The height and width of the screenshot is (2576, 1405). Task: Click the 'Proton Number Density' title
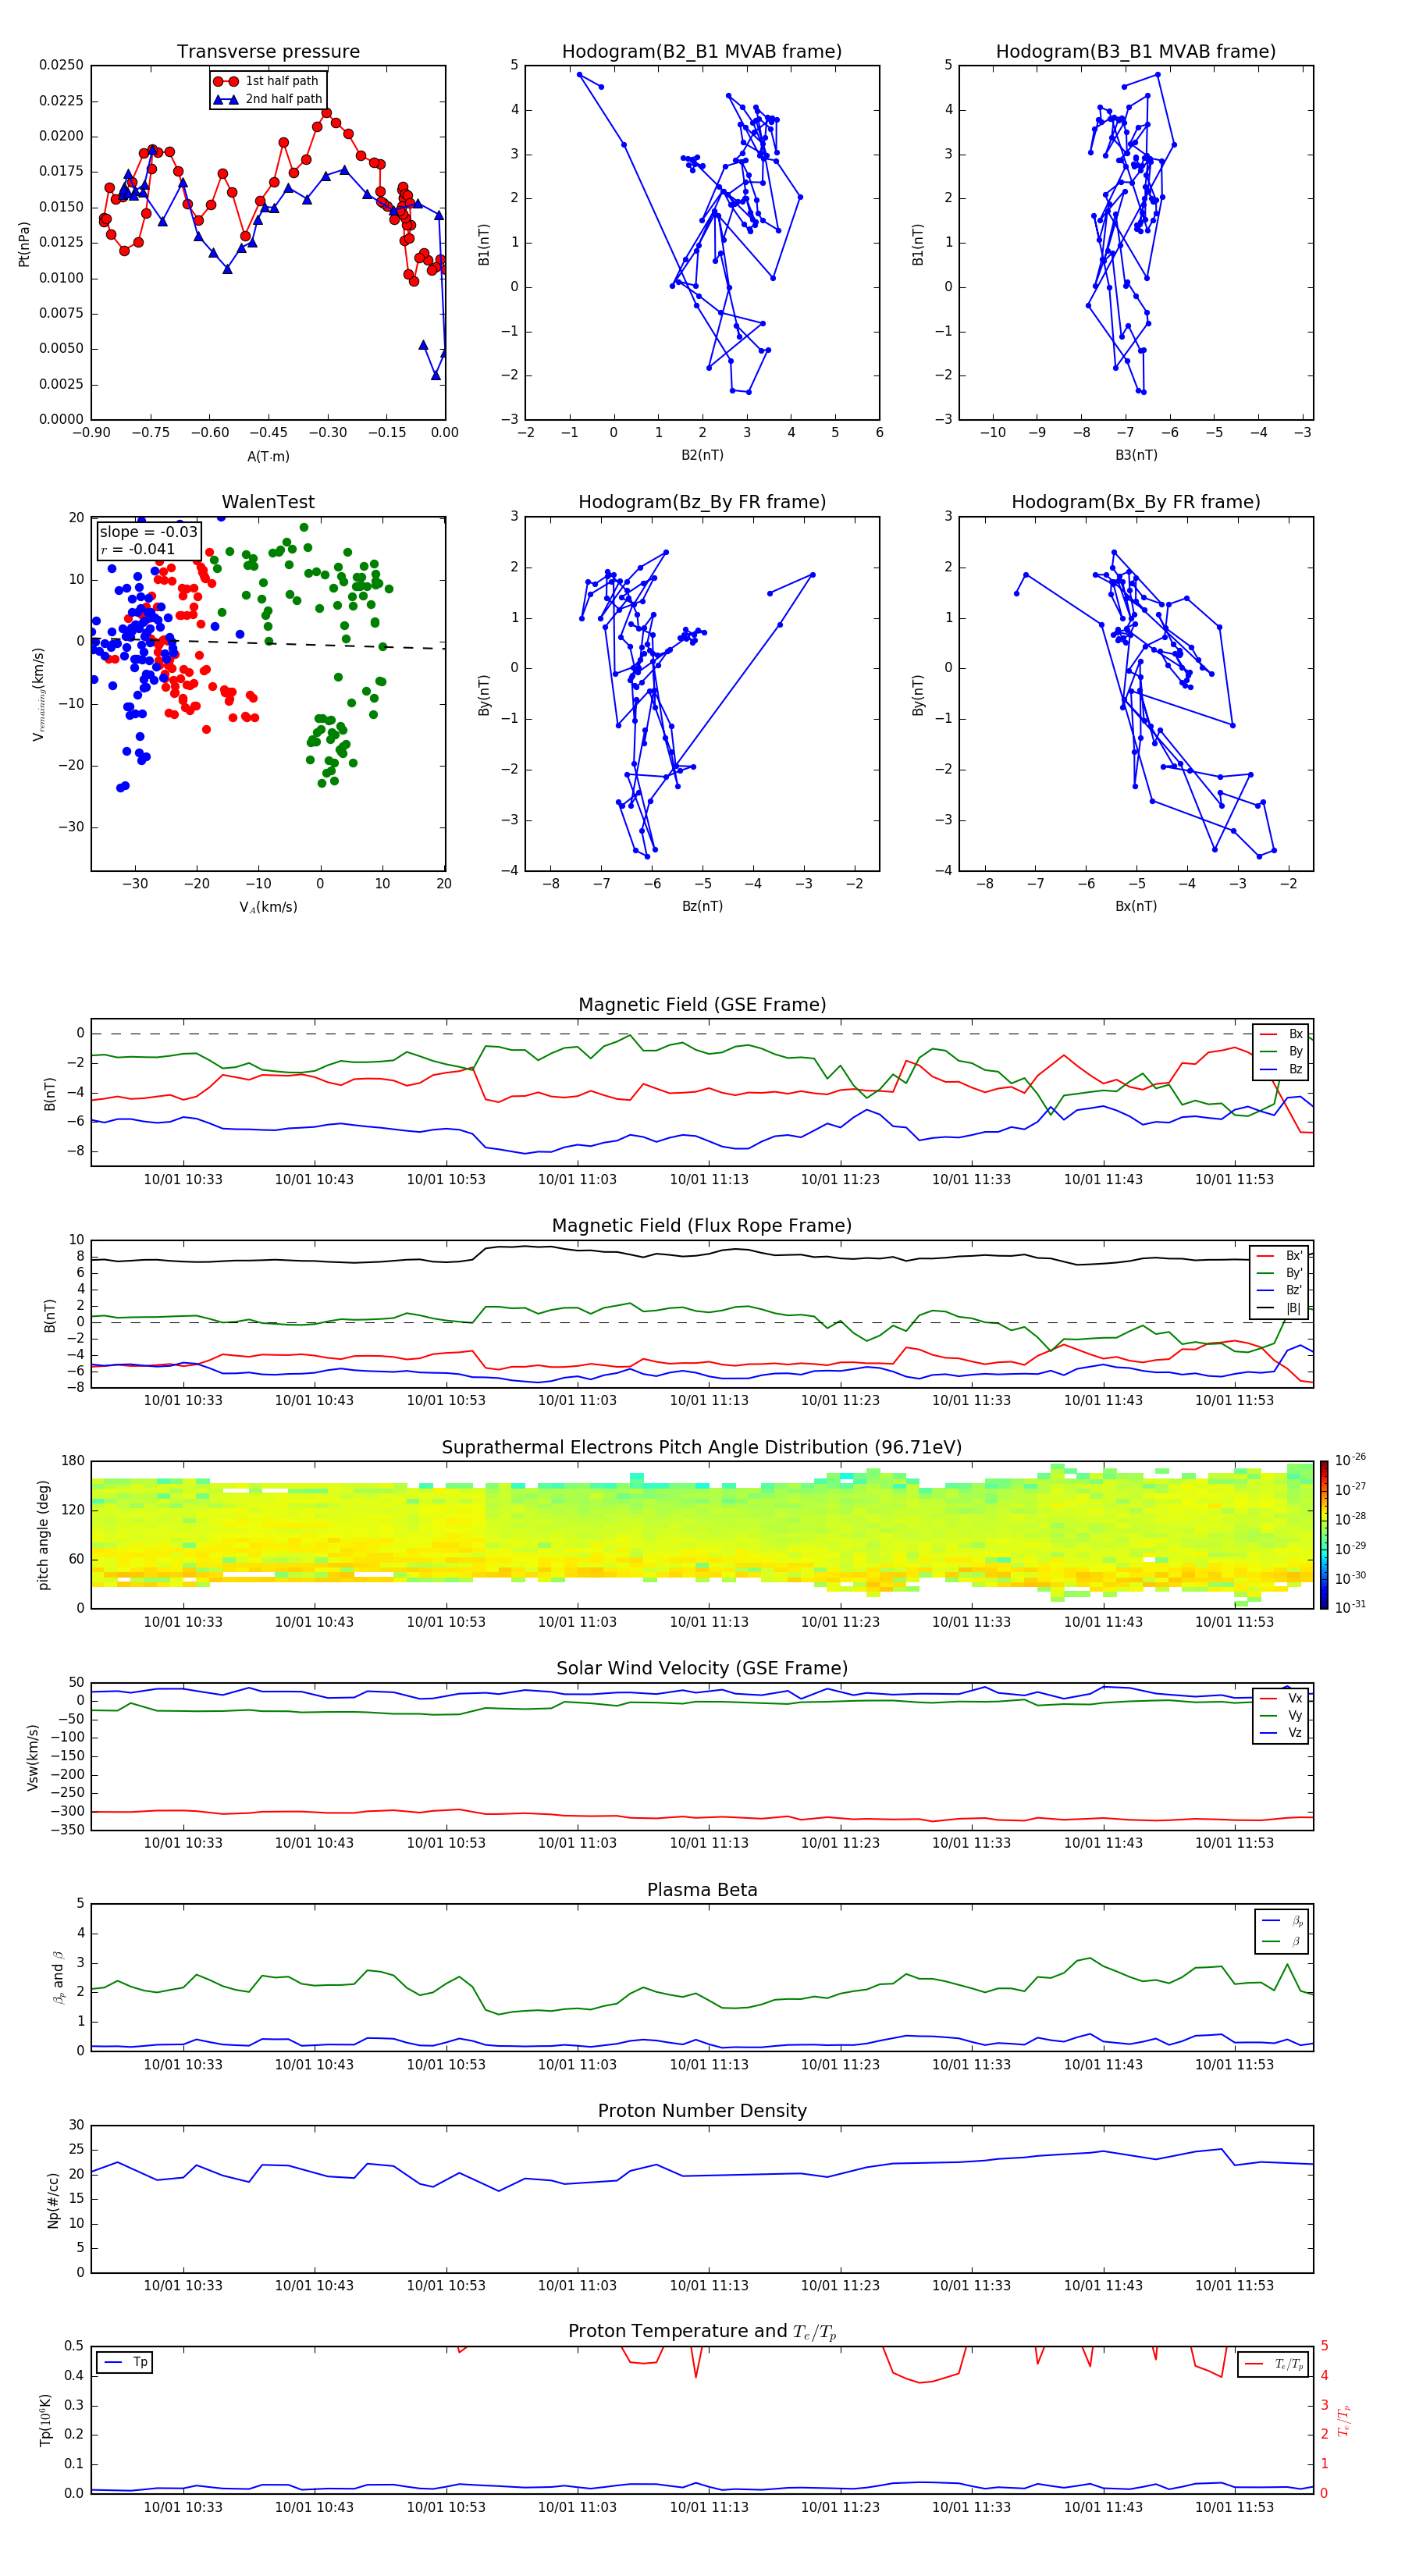tap(702, 2111)
